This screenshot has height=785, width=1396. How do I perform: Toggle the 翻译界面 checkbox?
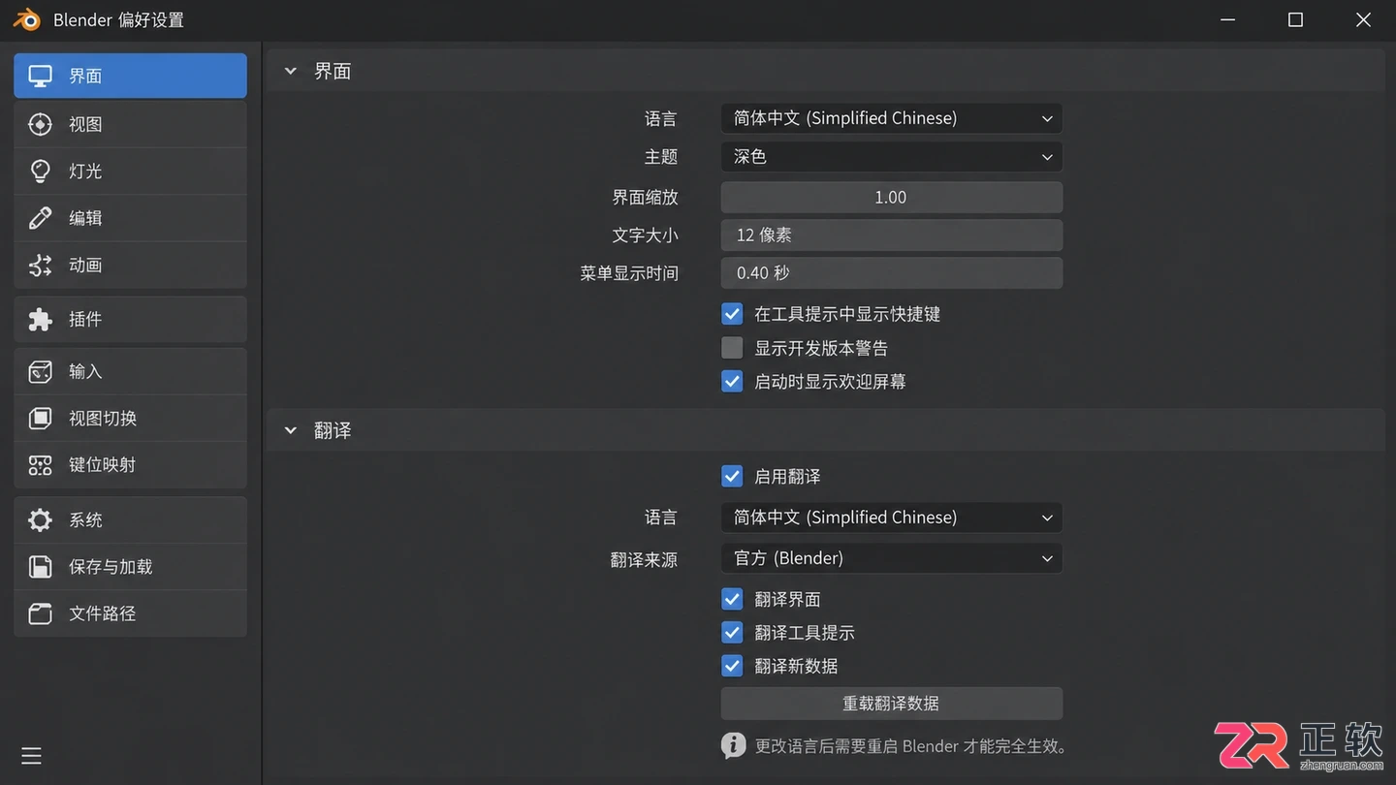[732, 599]
